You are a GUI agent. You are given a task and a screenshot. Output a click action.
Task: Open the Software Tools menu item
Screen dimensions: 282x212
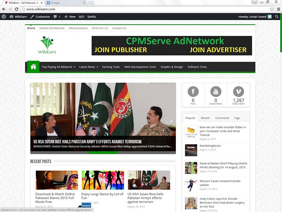(197, 67)
